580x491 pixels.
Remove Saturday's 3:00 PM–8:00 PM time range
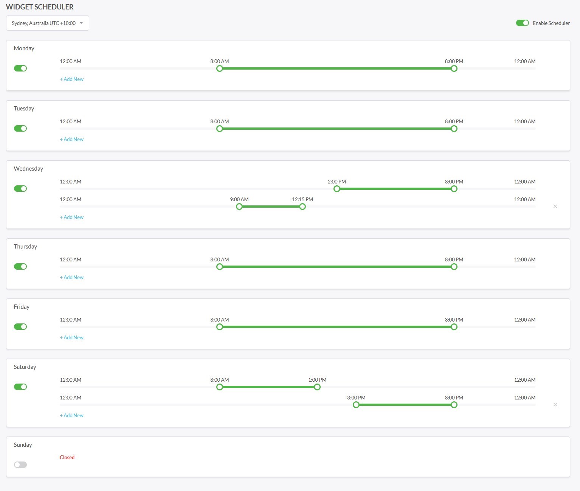pyautogui.click(x=555, y=405)
